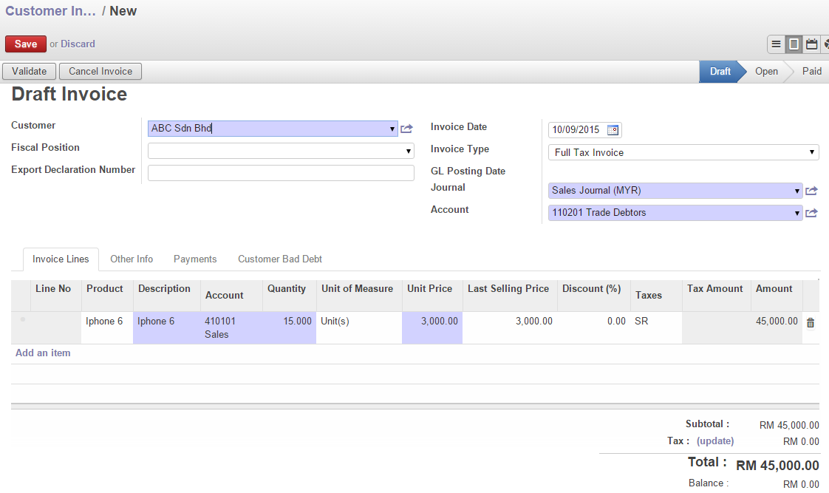The height and width of the screenshot is (493, 829).
Task: Click Validate to confirm the invoice
Action: (29, 71)
